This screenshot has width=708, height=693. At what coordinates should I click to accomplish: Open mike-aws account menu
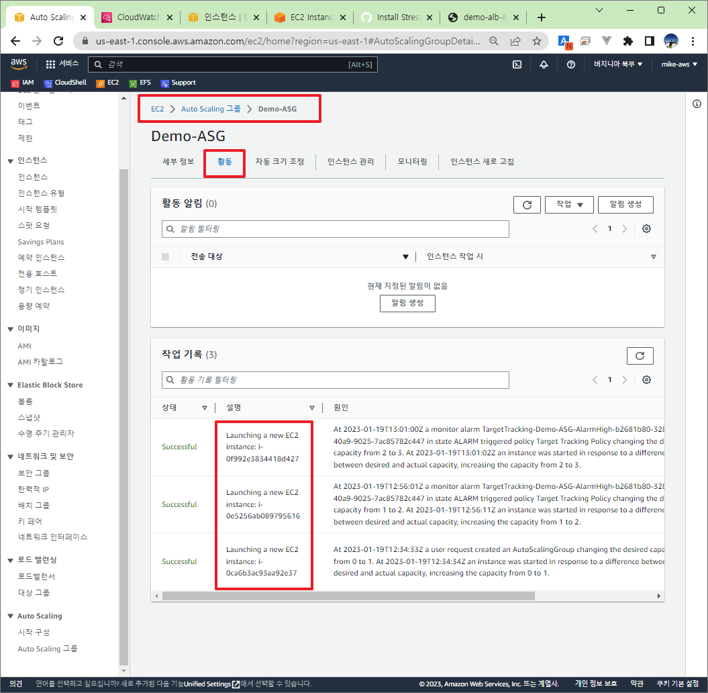(679, 64)
